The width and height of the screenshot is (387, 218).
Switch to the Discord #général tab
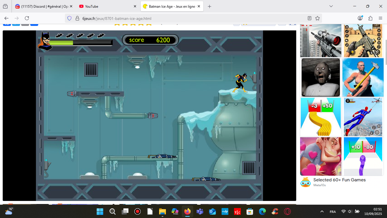coord(42,6)
